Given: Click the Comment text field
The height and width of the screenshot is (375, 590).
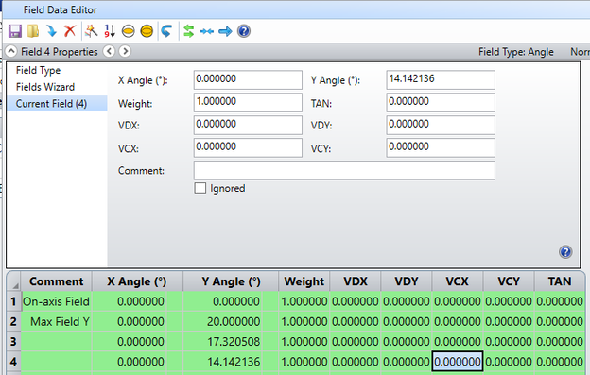Looking at the screenshot, I should [344, 171].
